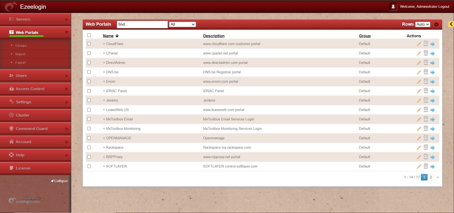The image size is (454, 213).
Task: Expand DNS.be row details with plus
Action: click(x=104, y=72)
